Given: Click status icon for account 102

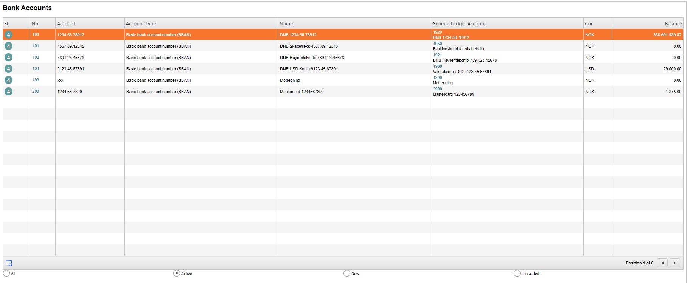Looking at the screenshot, I should coord(8,58).
